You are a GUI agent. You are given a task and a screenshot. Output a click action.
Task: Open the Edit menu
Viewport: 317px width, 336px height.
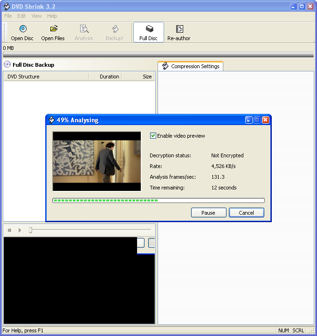click(21, 16)
